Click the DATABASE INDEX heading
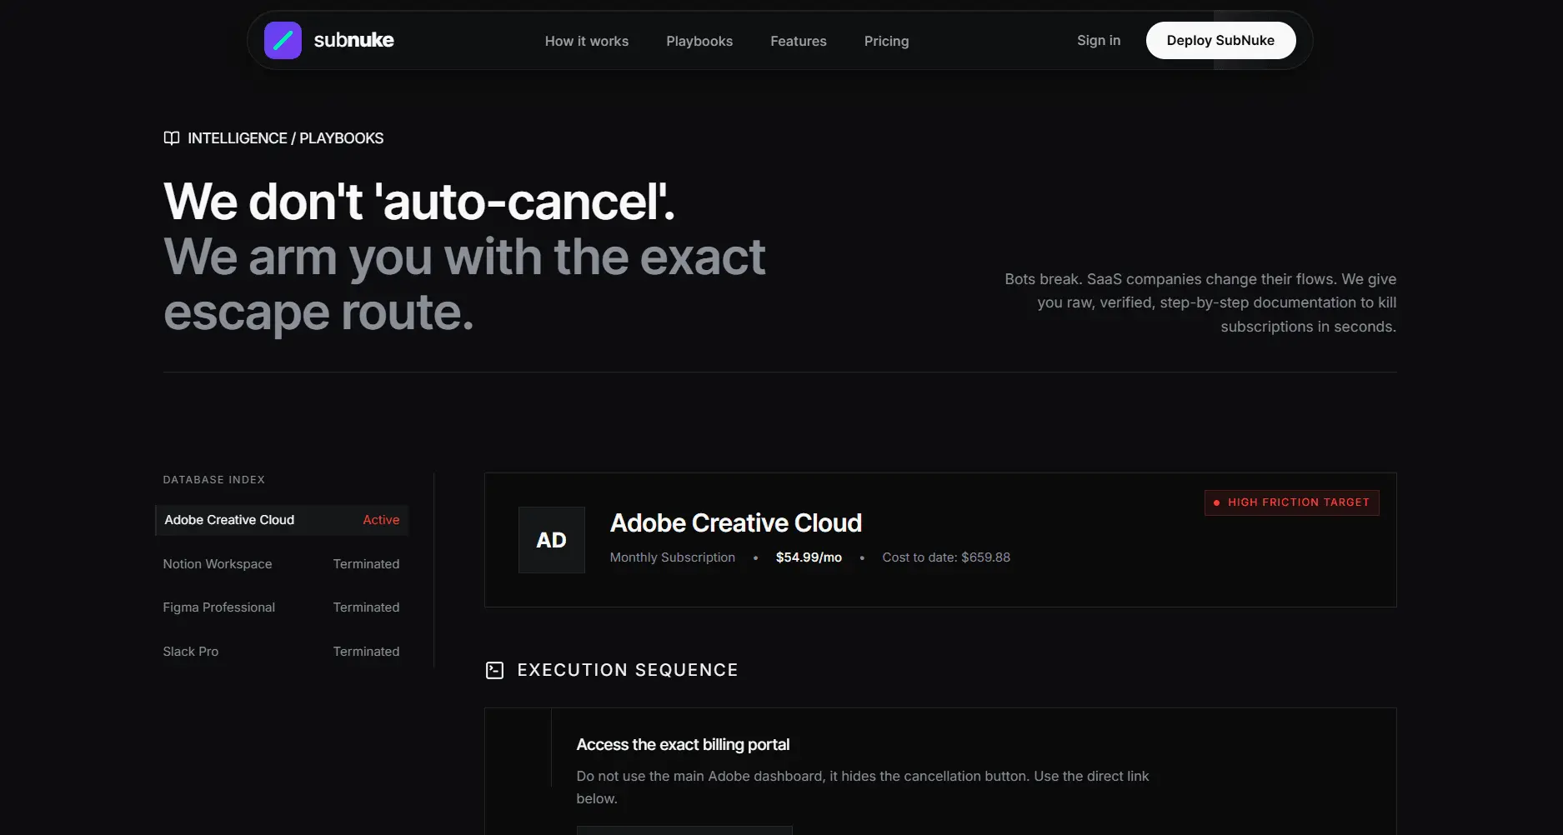This screenshot has width=1563, height=835. point(214,480)
